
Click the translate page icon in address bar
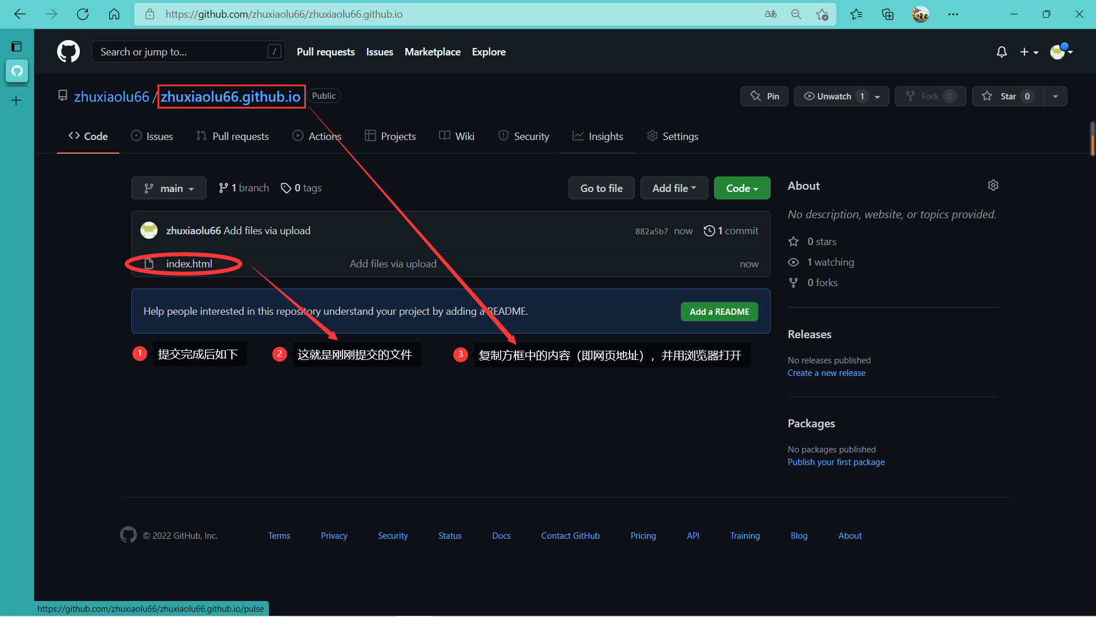coord(771,14)
